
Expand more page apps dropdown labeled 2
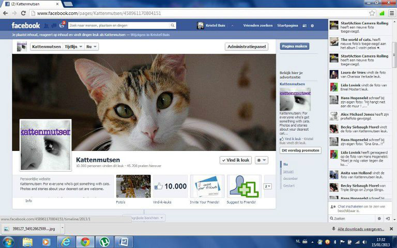coord(267,186)
